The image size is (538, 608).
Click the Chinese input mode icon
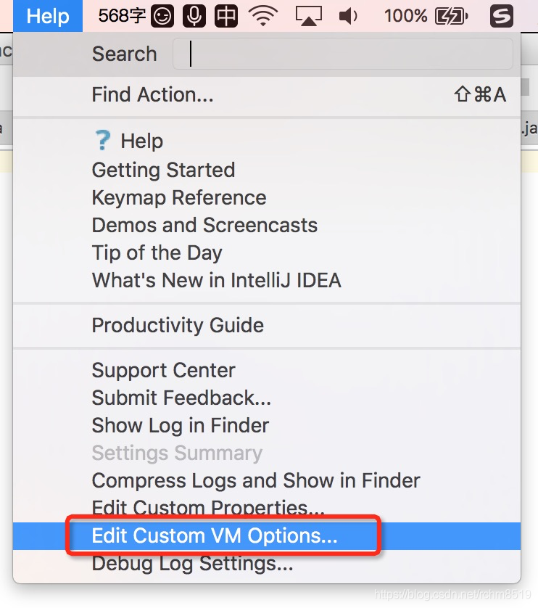(226, 16)
